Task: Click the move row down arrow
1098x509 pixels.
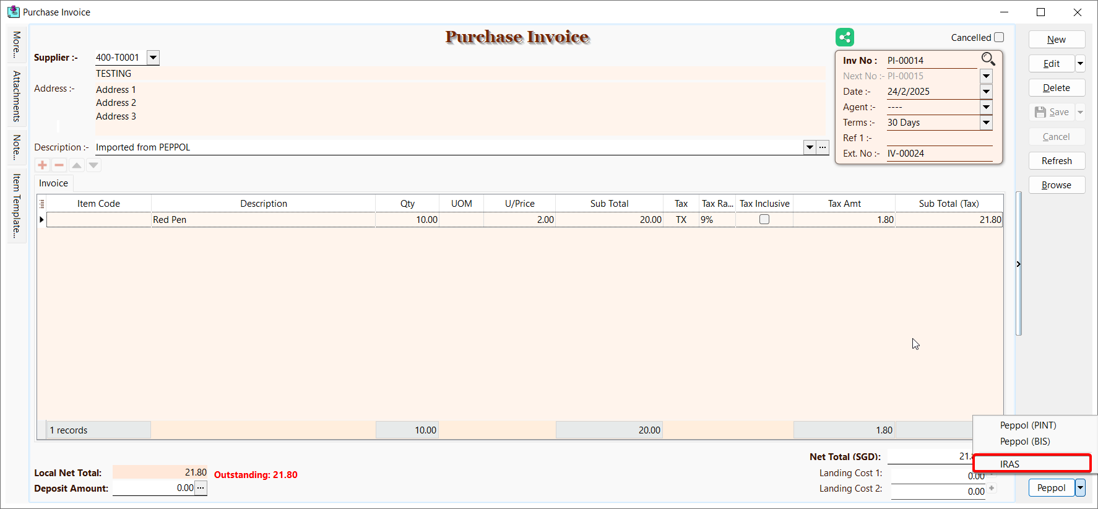Action: click(x=93, y=165)
